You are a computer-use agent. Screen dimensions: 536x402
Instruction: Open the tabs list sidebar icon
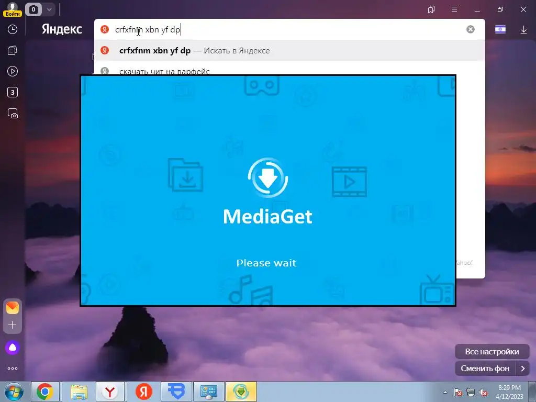pyautogui.click(x=13, y=51)
